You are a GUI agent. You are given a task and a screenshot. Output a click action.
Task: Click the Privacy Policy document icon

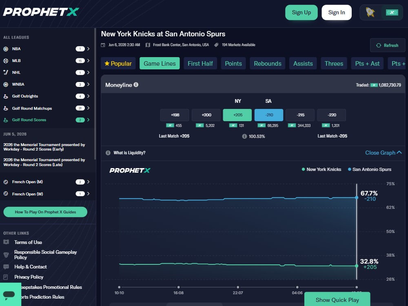tap(6, 277)
